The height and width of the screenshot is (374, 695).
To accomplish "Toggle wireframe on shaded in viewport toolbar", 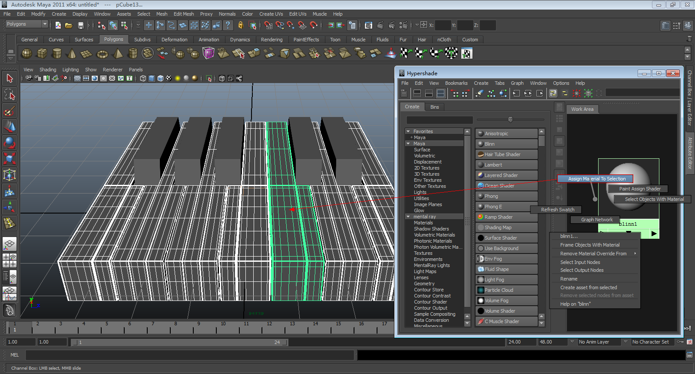I will click(x=160, y=78).
